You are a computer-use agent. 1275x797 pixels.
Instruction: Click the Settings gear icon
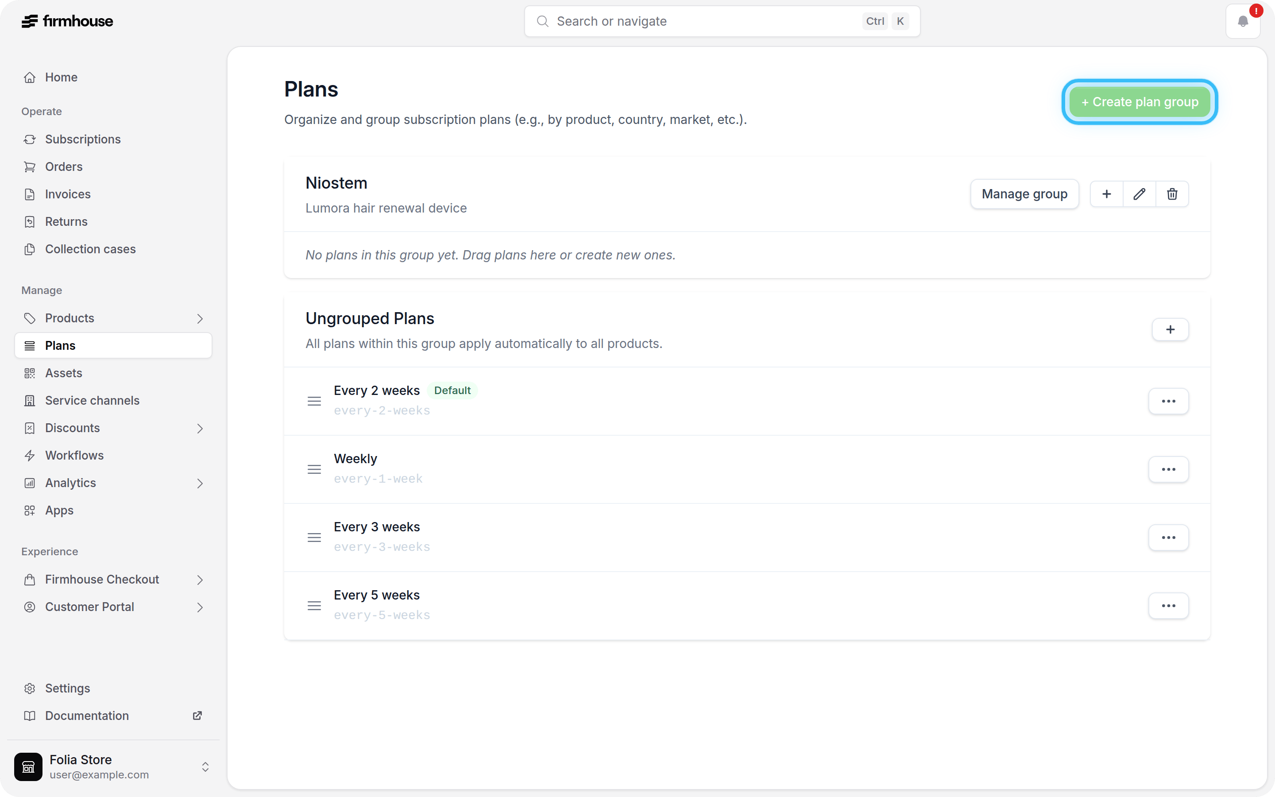(x=30, y=689)
